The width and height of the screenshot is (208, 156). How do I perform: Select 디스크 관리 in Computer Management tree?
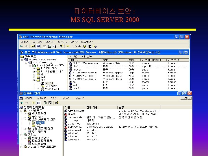point(39,144)
